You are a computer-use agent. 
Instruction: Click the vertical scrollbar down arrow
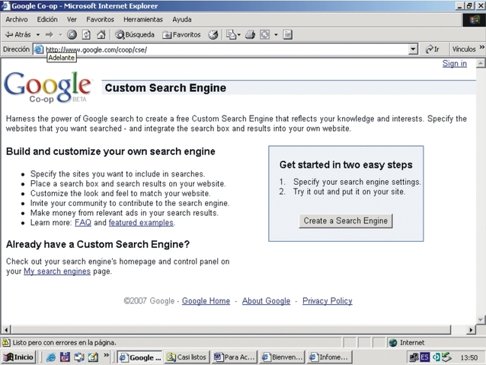pyautogui.click(x=481, y=320)
